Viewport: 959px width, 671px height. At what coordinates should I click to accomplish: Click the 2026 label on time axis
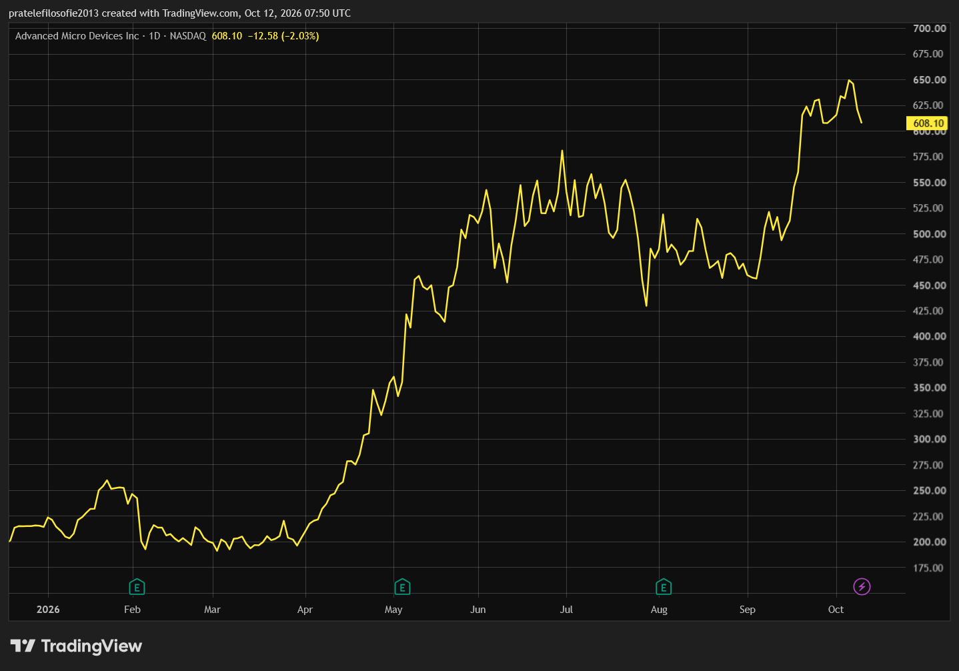click(x=48, y=610)
